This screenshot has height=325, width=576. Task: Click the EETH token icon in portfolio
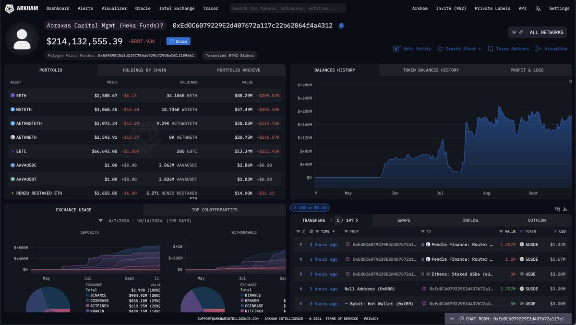12,96
